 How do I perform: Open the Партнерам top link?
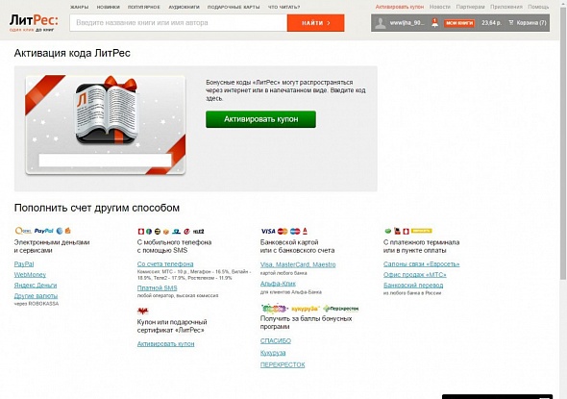(470, 7)
